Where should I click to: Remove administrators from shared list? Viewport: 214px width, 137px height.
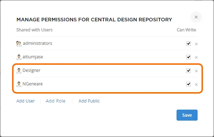coord(196,44)
